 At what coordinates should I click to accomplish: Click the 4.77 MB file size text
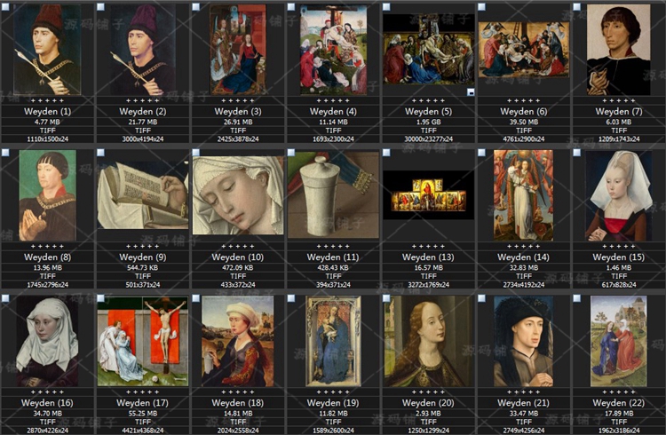[47, 122]
